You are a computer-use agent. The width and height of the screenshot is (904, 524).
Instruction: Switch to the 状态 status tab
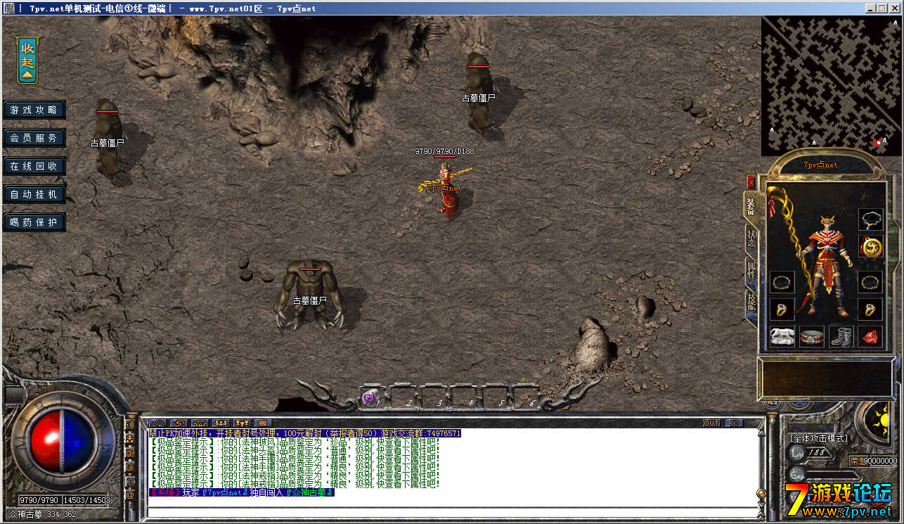[751, 239]
